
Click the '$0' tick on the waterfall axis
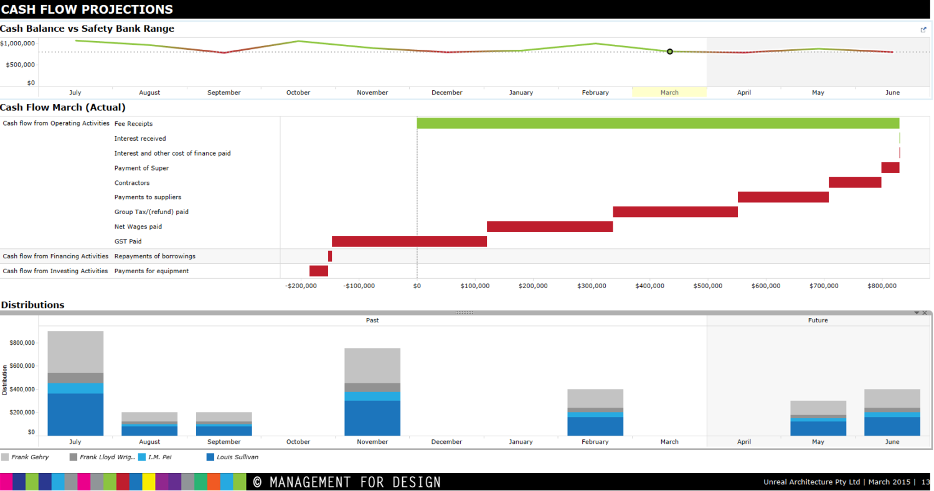[x=417, y=286]
